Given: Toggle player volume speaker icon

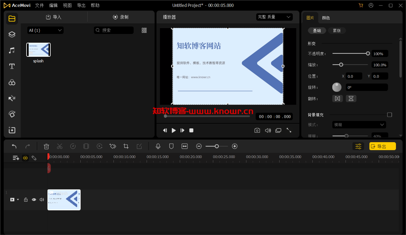Looking at the screenshot, I should tap(268, 130).
